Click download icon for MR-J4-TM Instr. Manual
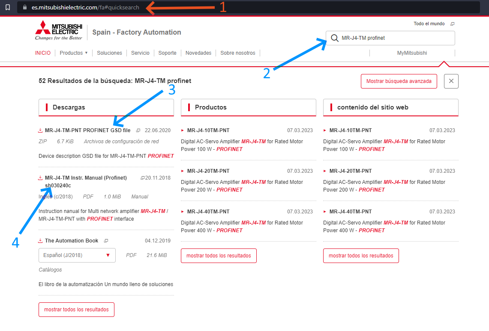The width and height of the screenshot is (489, 331). click(40, 178)
